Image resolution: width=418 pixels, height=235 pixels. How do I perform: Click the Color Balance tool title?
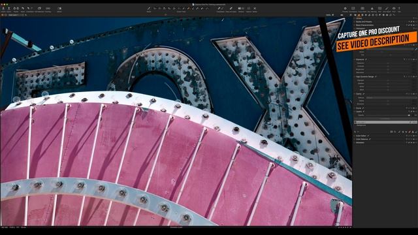(362, 139)
